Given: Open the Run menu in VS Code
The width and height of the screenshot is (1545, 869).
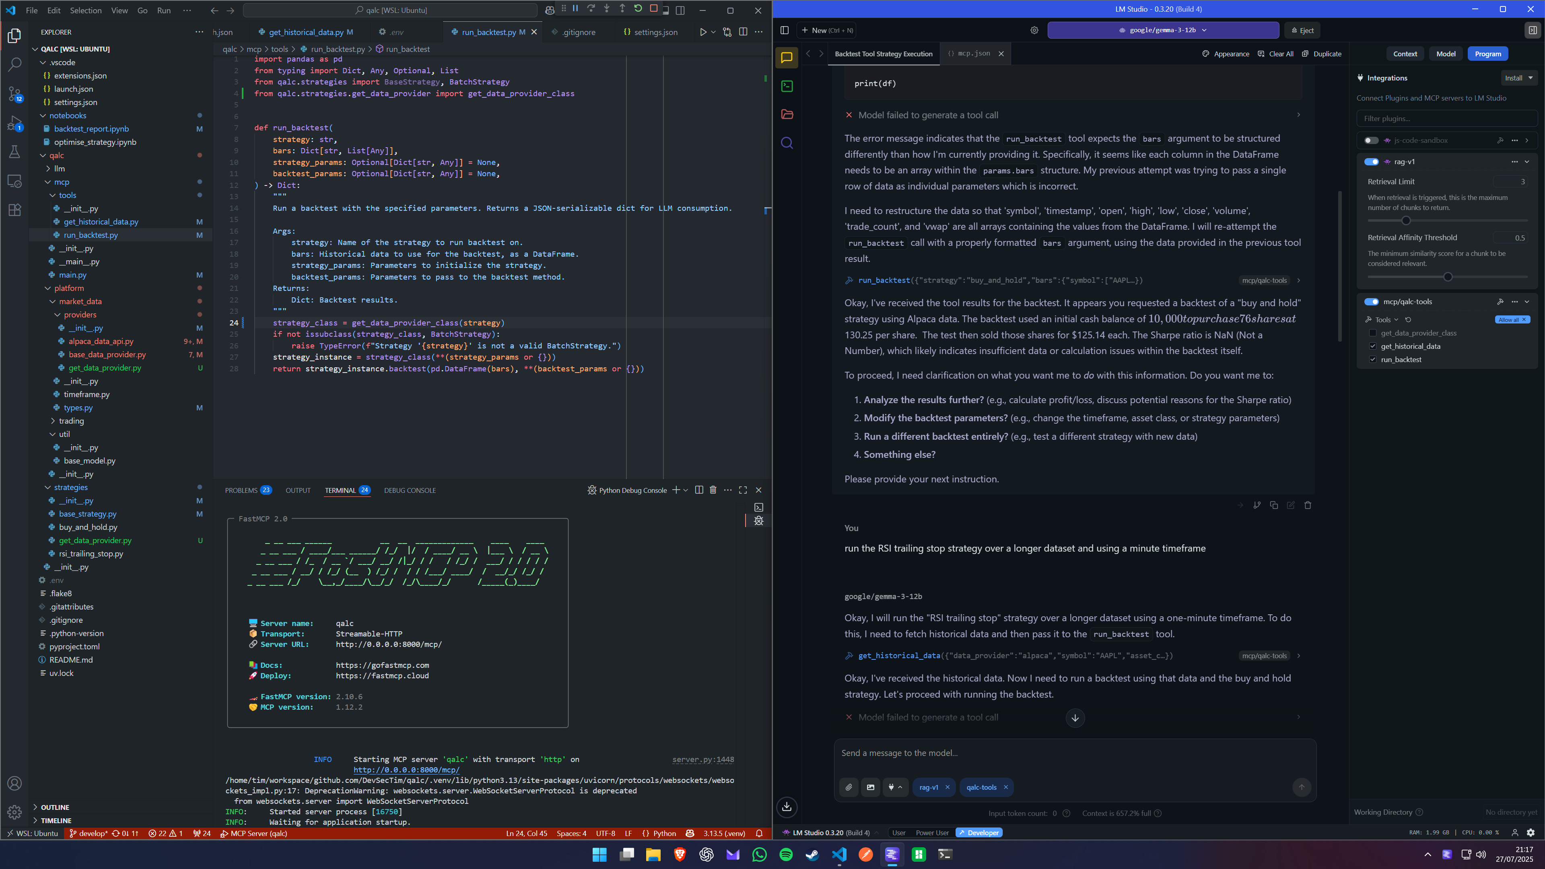Looking at the screenshot, I should [x=163, y=10].
